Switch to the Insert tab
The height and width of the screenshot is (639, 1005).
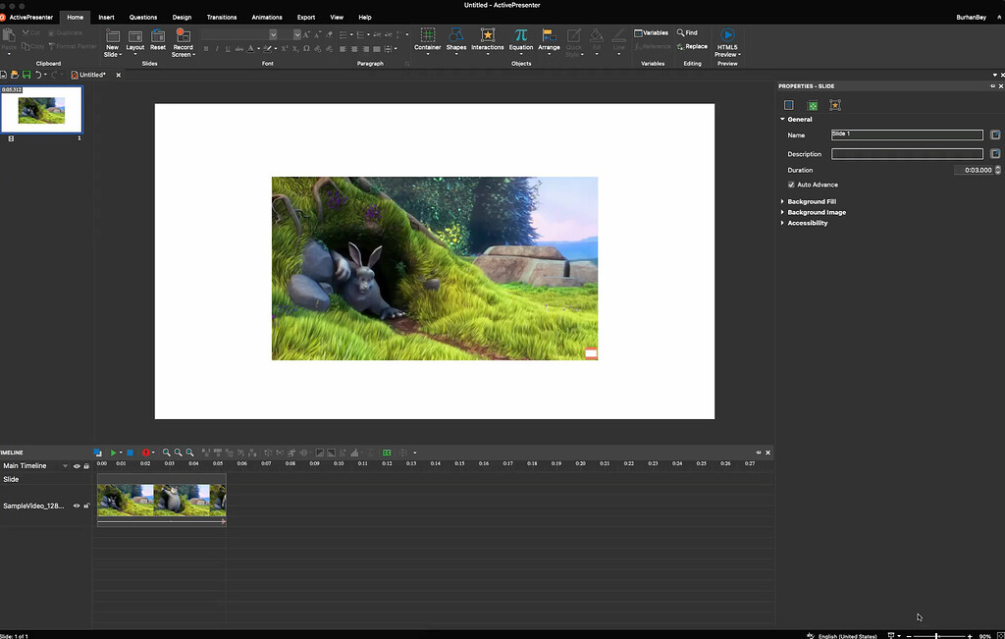pyautogui.click(x=106, y=18)
